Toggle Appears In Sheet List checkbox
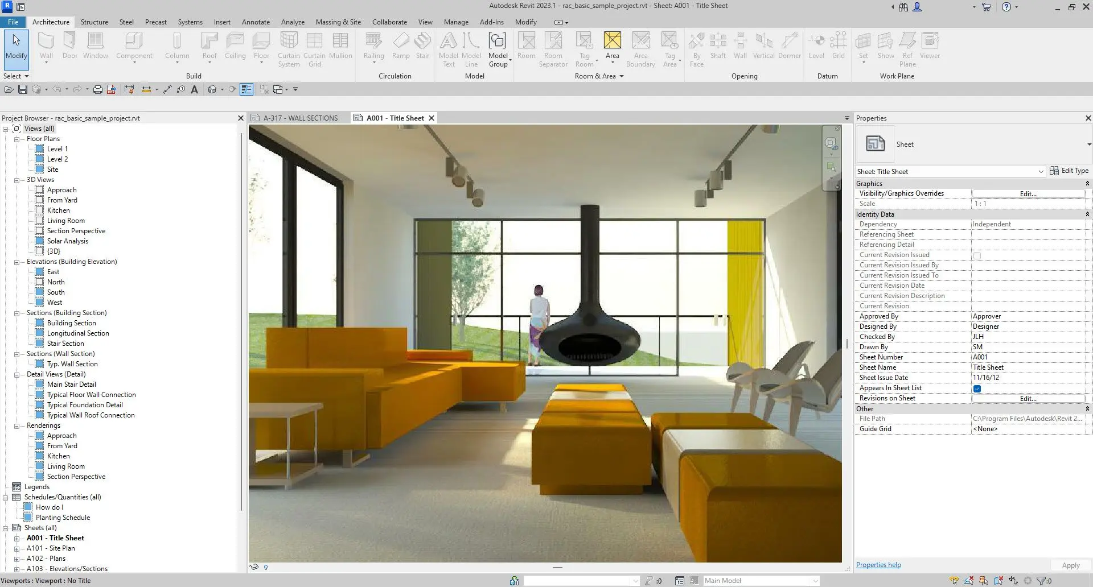 coord(977,388)
